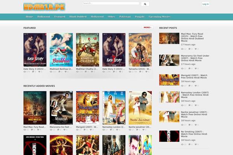
Task: Click Tamasha (2015) title under featured poster
Action: (140, 69)
